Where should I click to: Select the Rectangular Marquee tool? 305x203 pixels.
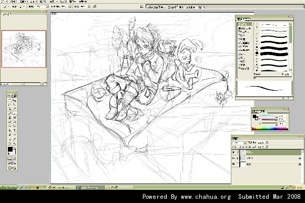(x=9, y=100)
